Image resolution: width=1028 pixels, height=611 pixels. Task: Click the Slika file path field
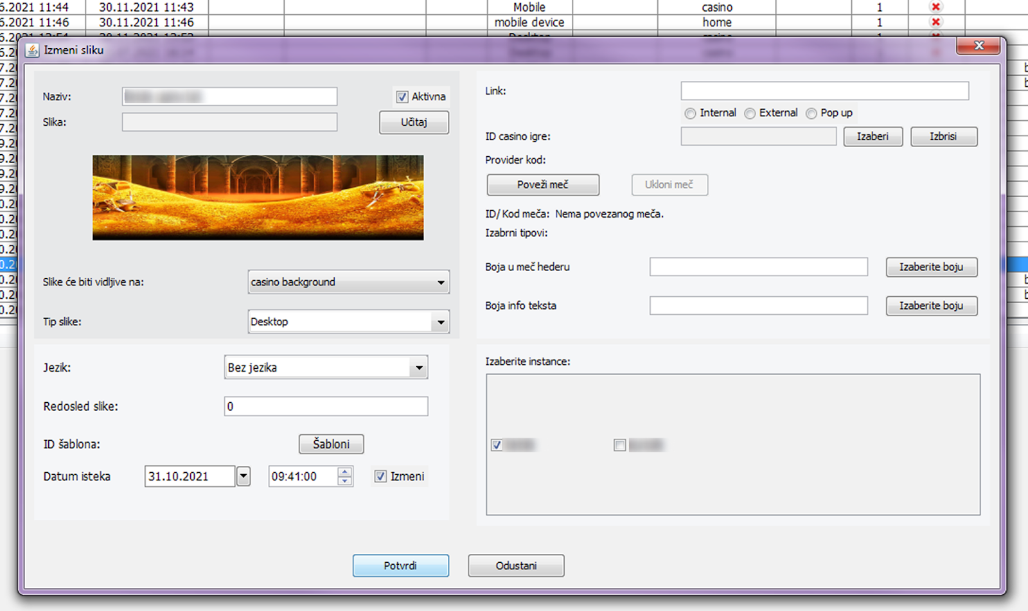pyautogui.click(x=229, y=122)
